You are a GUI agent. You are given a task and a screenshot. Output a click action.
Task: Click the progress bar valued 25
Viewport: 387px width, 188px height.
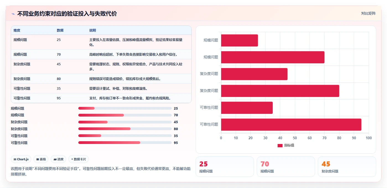click(x=125, y=108)
